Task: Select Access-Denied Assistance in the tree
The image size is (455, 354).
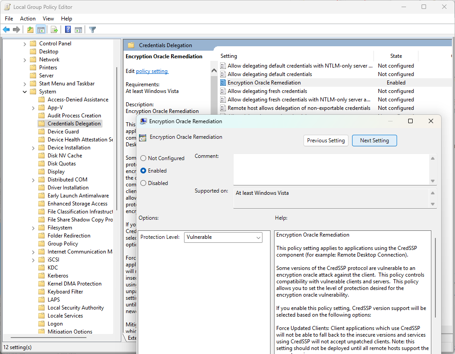Action: click(x=78, y=100)
